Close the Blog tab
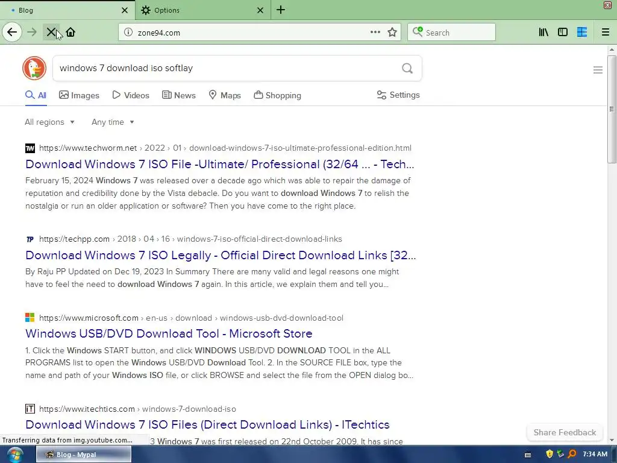 tap(125, 10)
